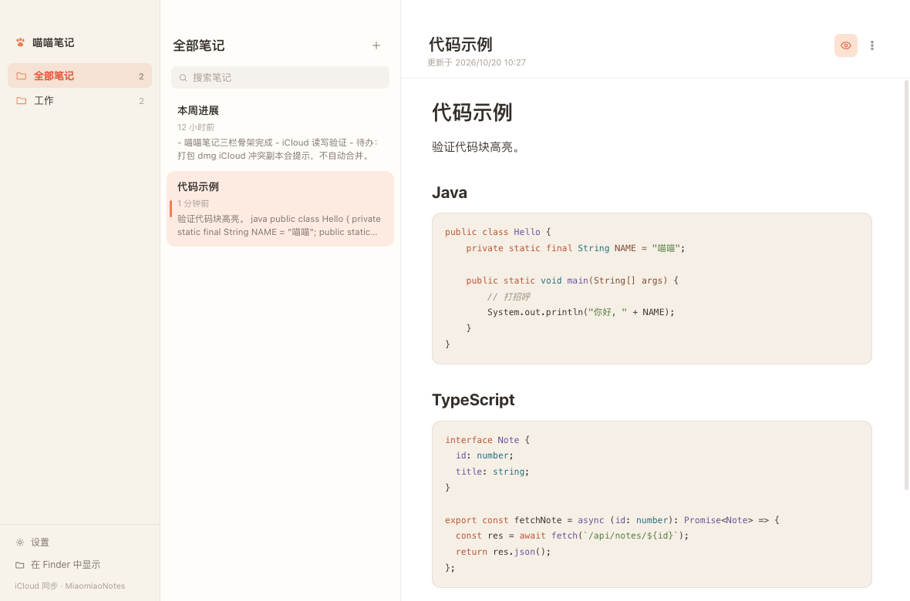Click the large 代码示例 heading in the note body
This screenshot has height=601, width=910.
tap(472, 112)
